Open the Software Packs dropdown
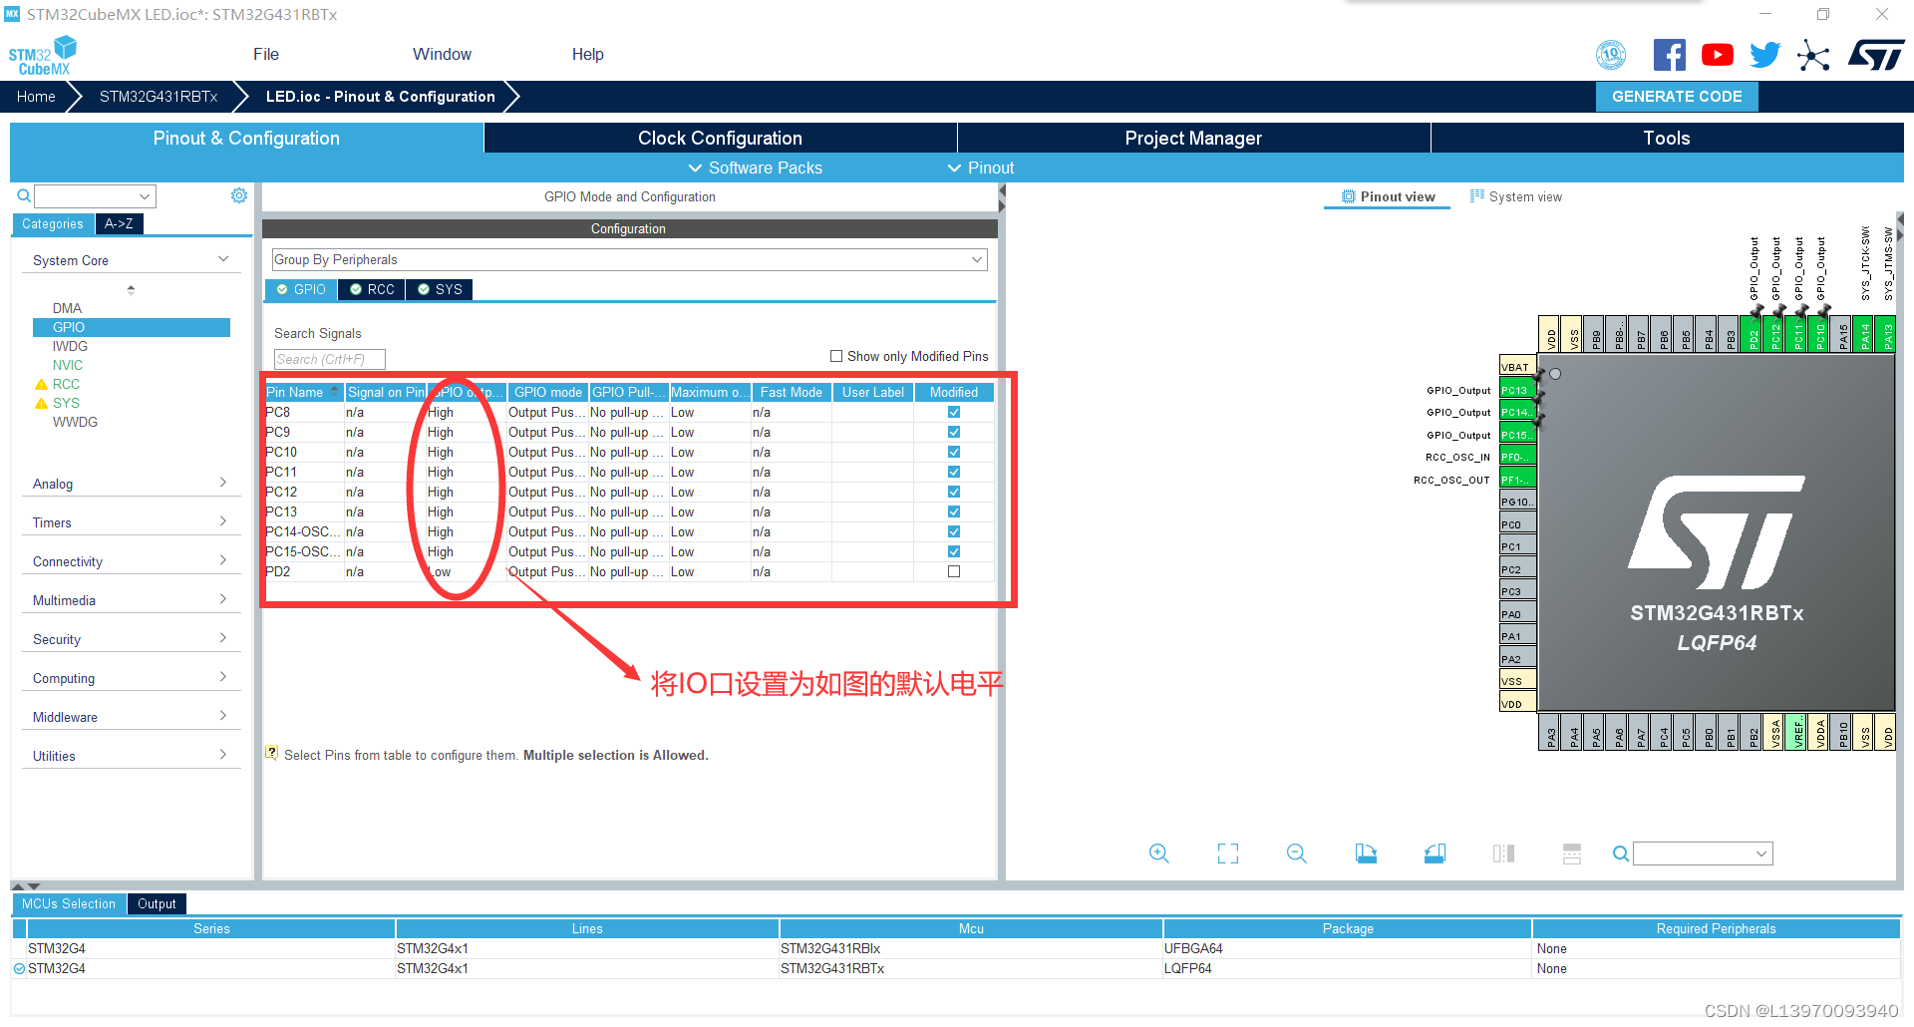The width and height of the screenshot is (1914, 1027). 756,168
